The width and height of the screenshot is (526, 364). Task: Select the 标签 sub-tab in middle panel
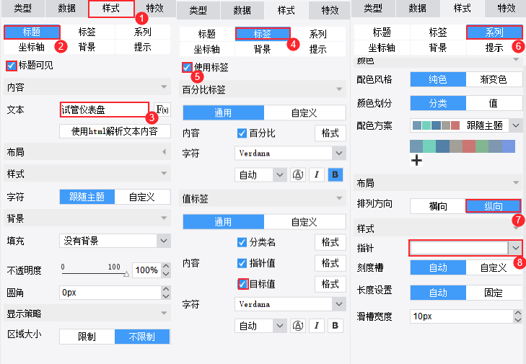pos(263,34)
